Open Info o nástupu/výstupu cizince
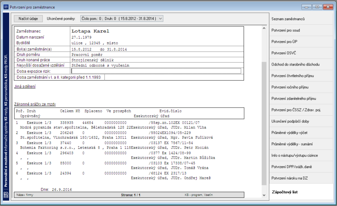The image size is (337, 206). [301, 156]
